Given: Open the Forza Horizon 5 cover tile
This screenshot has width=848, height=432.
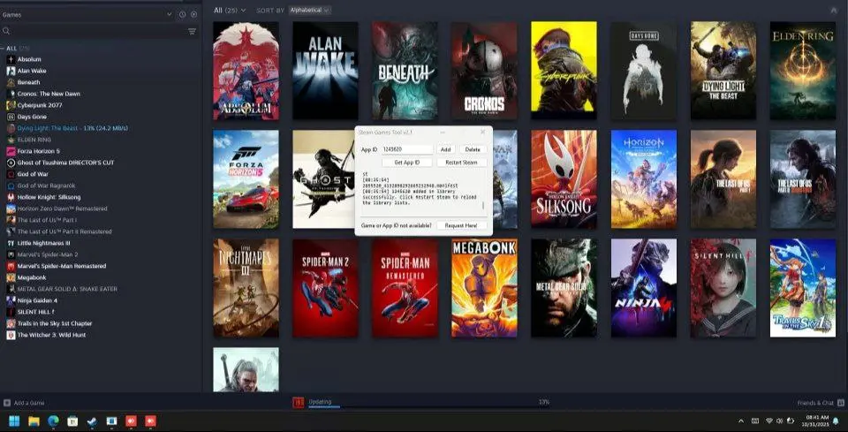Looking at the screenshot, I should [246, 179].
